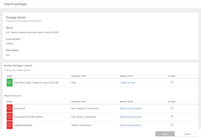The width and height of the screenshot is (201, 138).
Task: Click the edit wrench for sqldbawithbeard
Action: click(x=172, y=125)
